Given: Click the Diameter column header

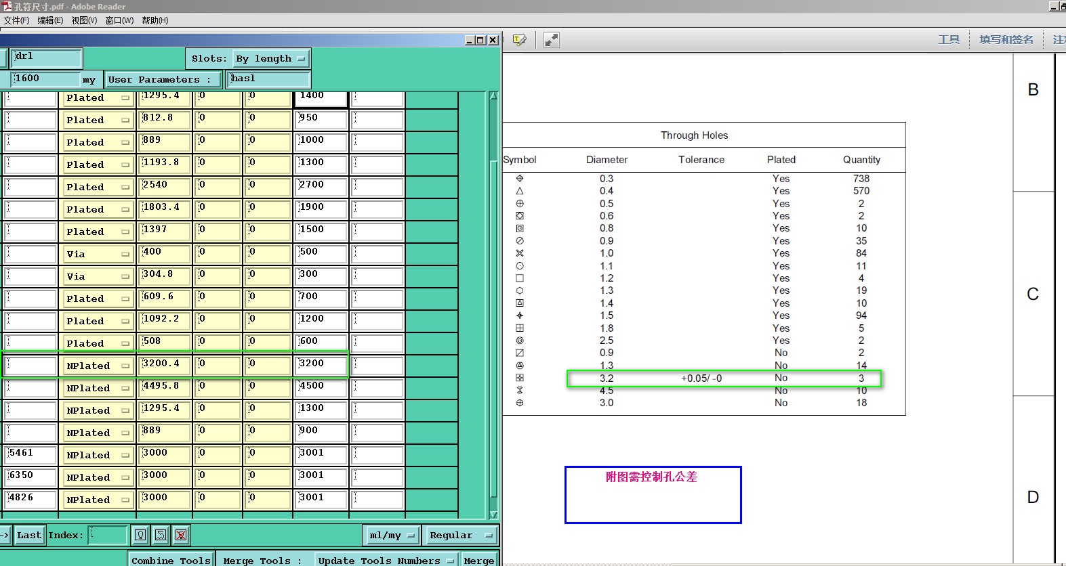Looking at the screenshot, I should [607, 160].
